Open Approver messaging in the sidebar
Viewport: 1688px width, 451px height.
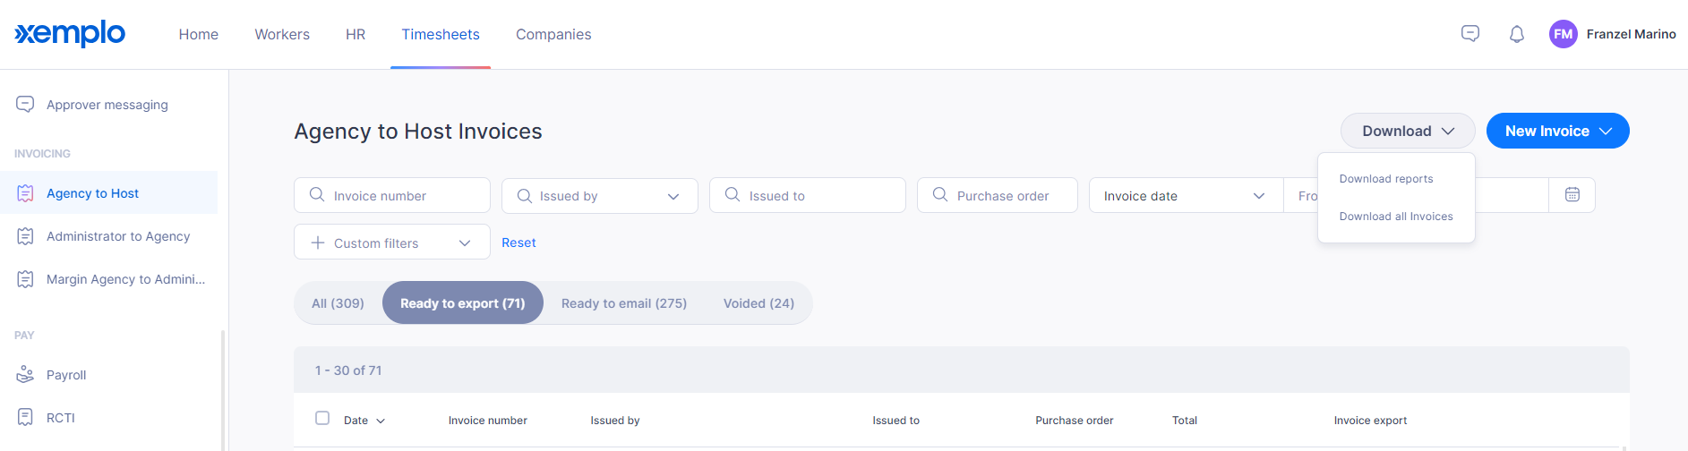coord(107,105)
